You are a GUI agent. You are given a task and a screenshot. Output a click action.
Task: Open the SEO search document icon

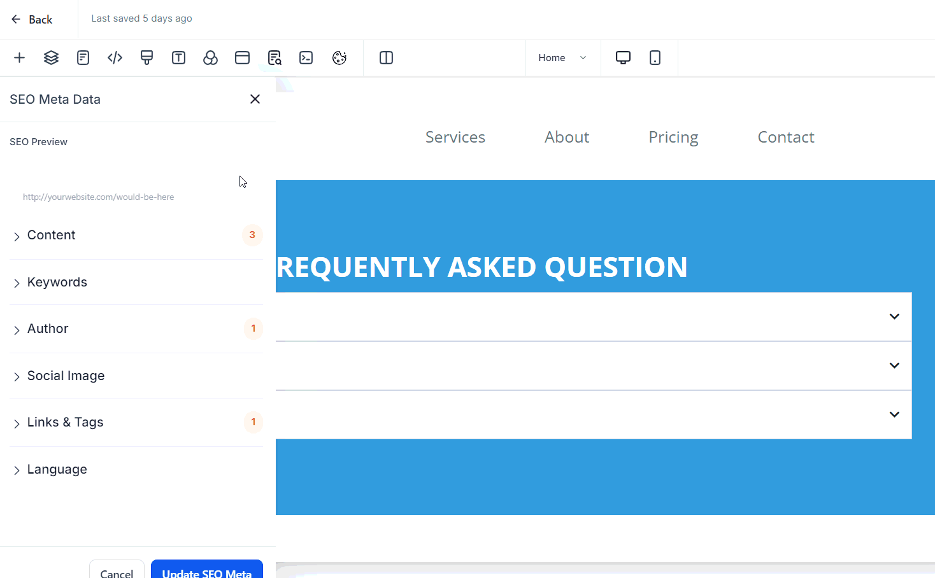coord(275,58)
